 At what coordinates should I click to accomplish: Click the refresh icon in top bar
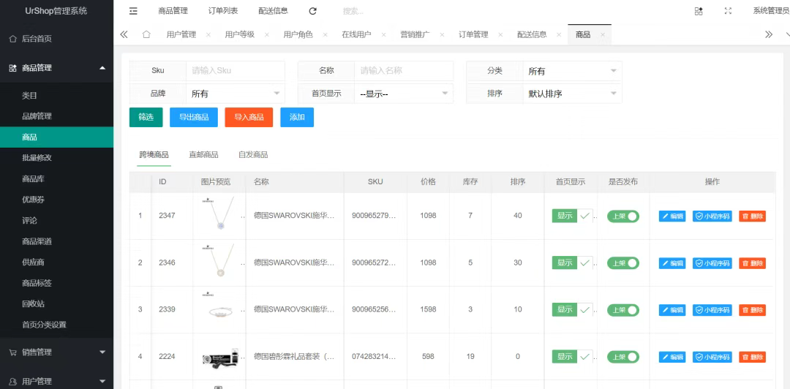313,11
